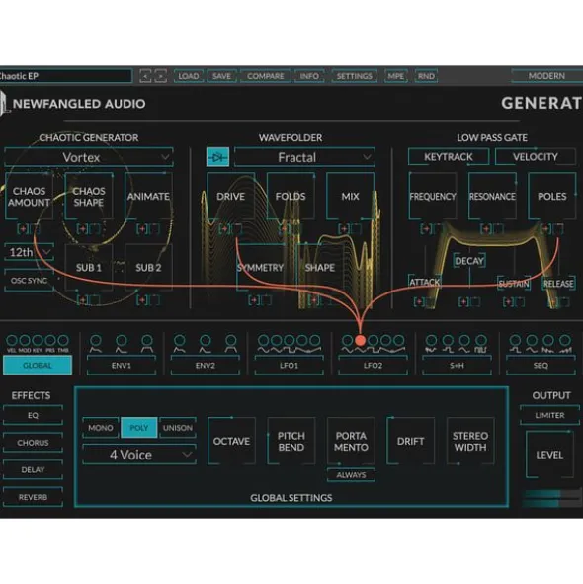Click the plus modulation slot under Animate
Screen dimensions: 583x584
142,228
